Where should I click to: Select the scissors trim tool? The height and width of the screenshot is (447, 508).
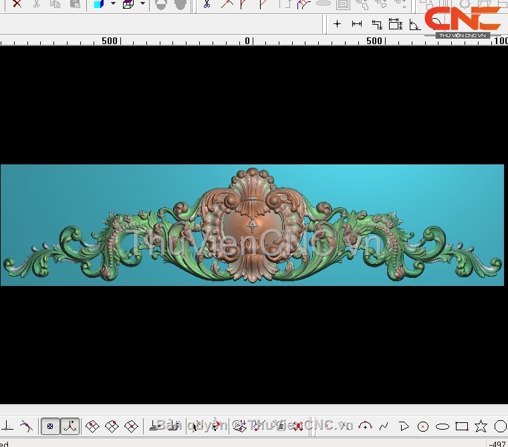207,4
